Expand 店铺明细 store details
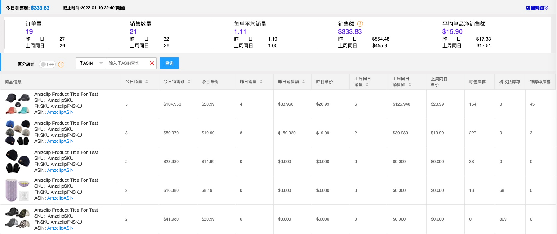The image size is (557, 234). click(537, 8)
